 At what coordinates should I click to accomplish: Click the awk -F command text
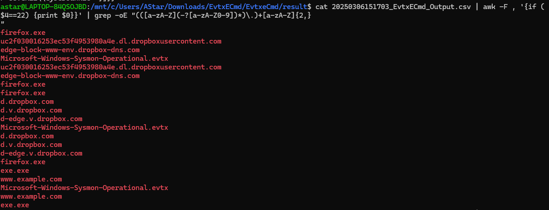[487, 7]
